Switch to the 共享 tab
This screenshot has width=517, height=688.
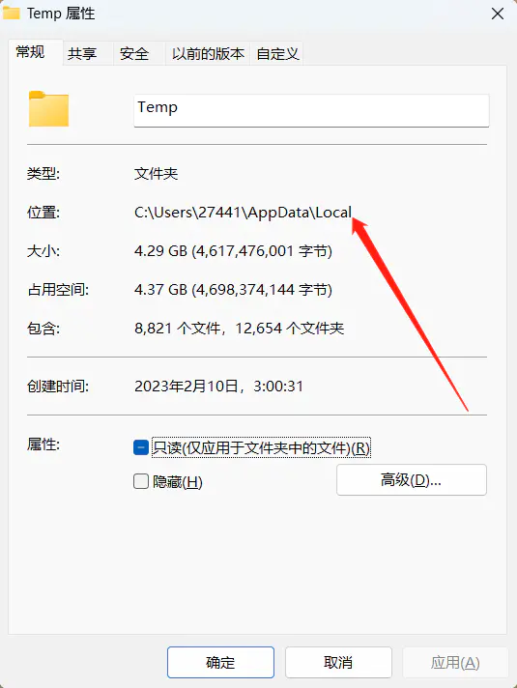(82, 54)
